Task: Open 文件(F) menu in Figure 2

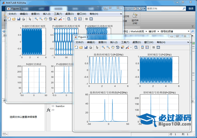Action: pyautogui.click(x=79, y=42)
